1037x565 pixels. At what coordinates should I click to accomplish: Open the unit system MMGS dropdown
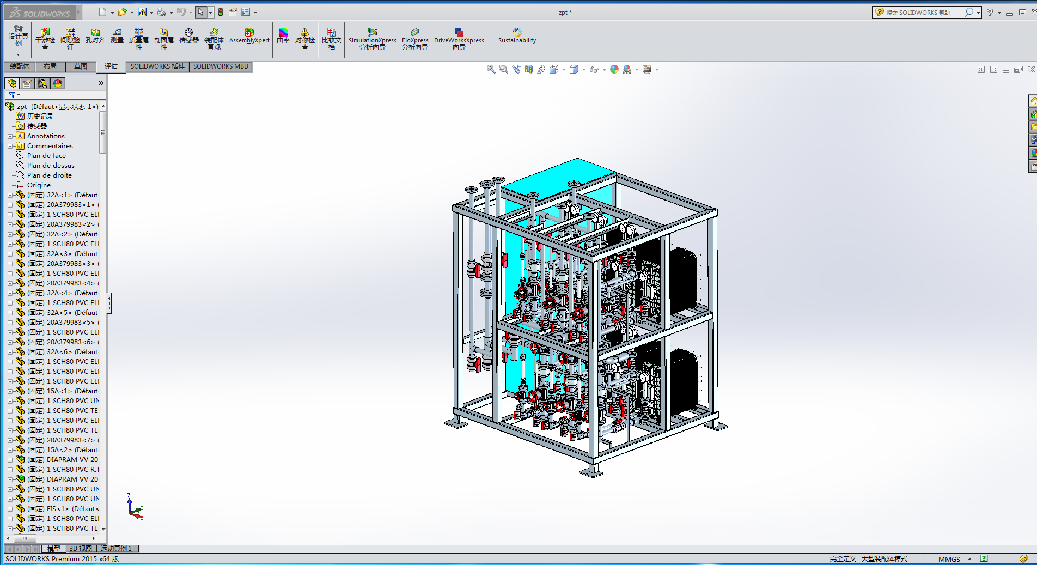(969, 559)
